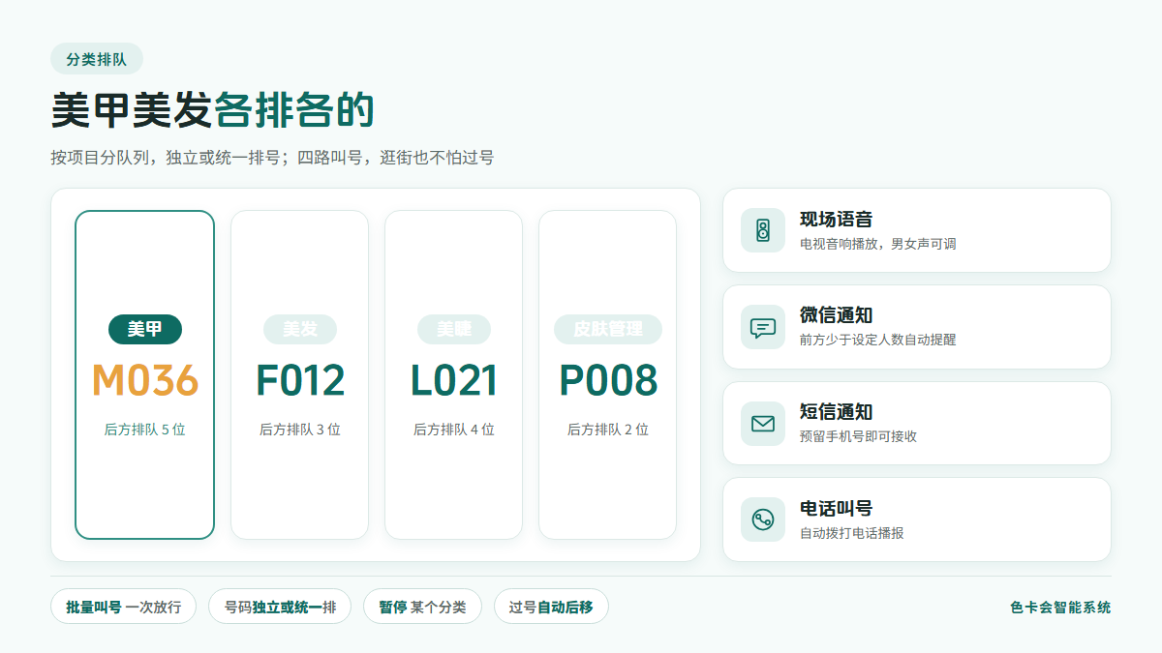Select the 美发 category pill
The image size is (1162, 653).
click(300, 329)
